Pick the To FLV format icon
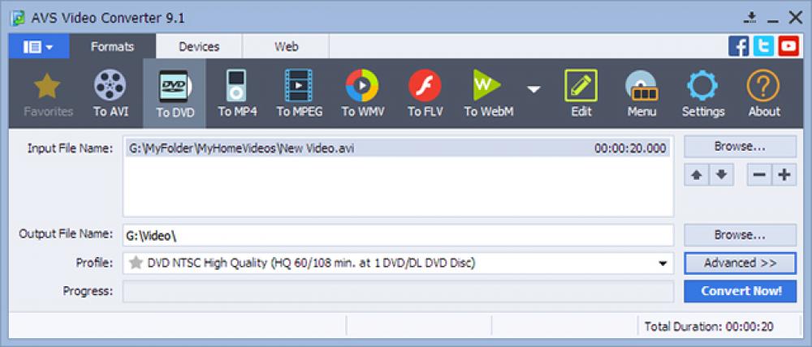The width and height of the screenshot is (812, 347). pyautogui.click(x=425, y=93)
